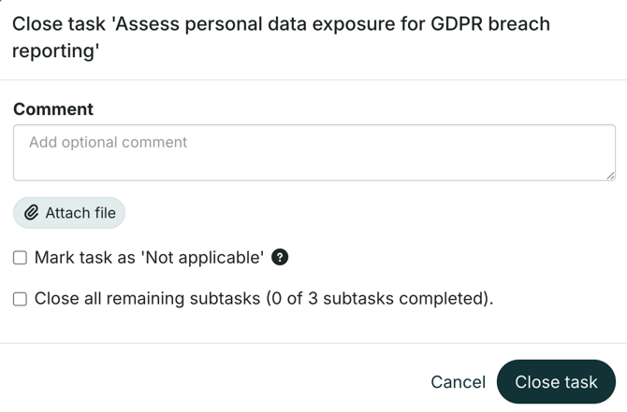Click the dialog title 'Close task' heading
The image size is (627, 412).
(x=58, y=23)
